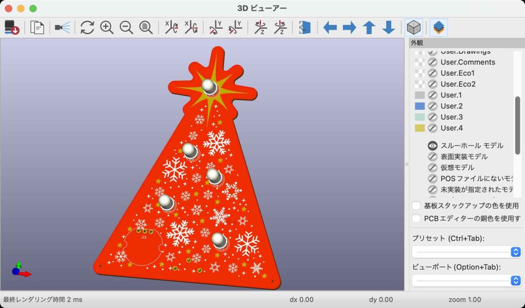Open the プリセット dropdown
Viewport: 525px width, 308px height.
tap(466, 252)
